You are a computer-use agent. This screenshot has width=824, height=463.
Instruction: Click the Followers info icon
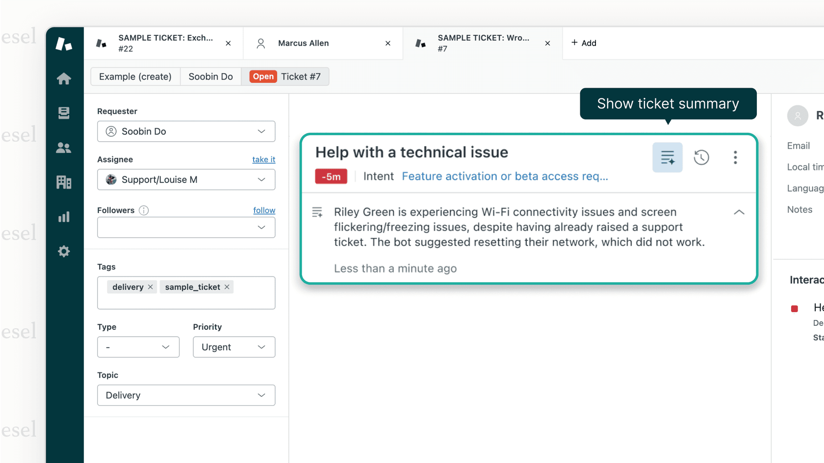[x=143, y=210]
